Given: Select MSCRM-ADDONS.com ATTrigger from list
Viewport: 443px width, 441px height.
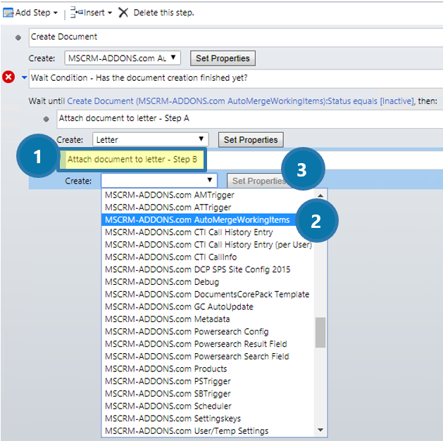Looking at the screenshot, I should pos(208,207).
